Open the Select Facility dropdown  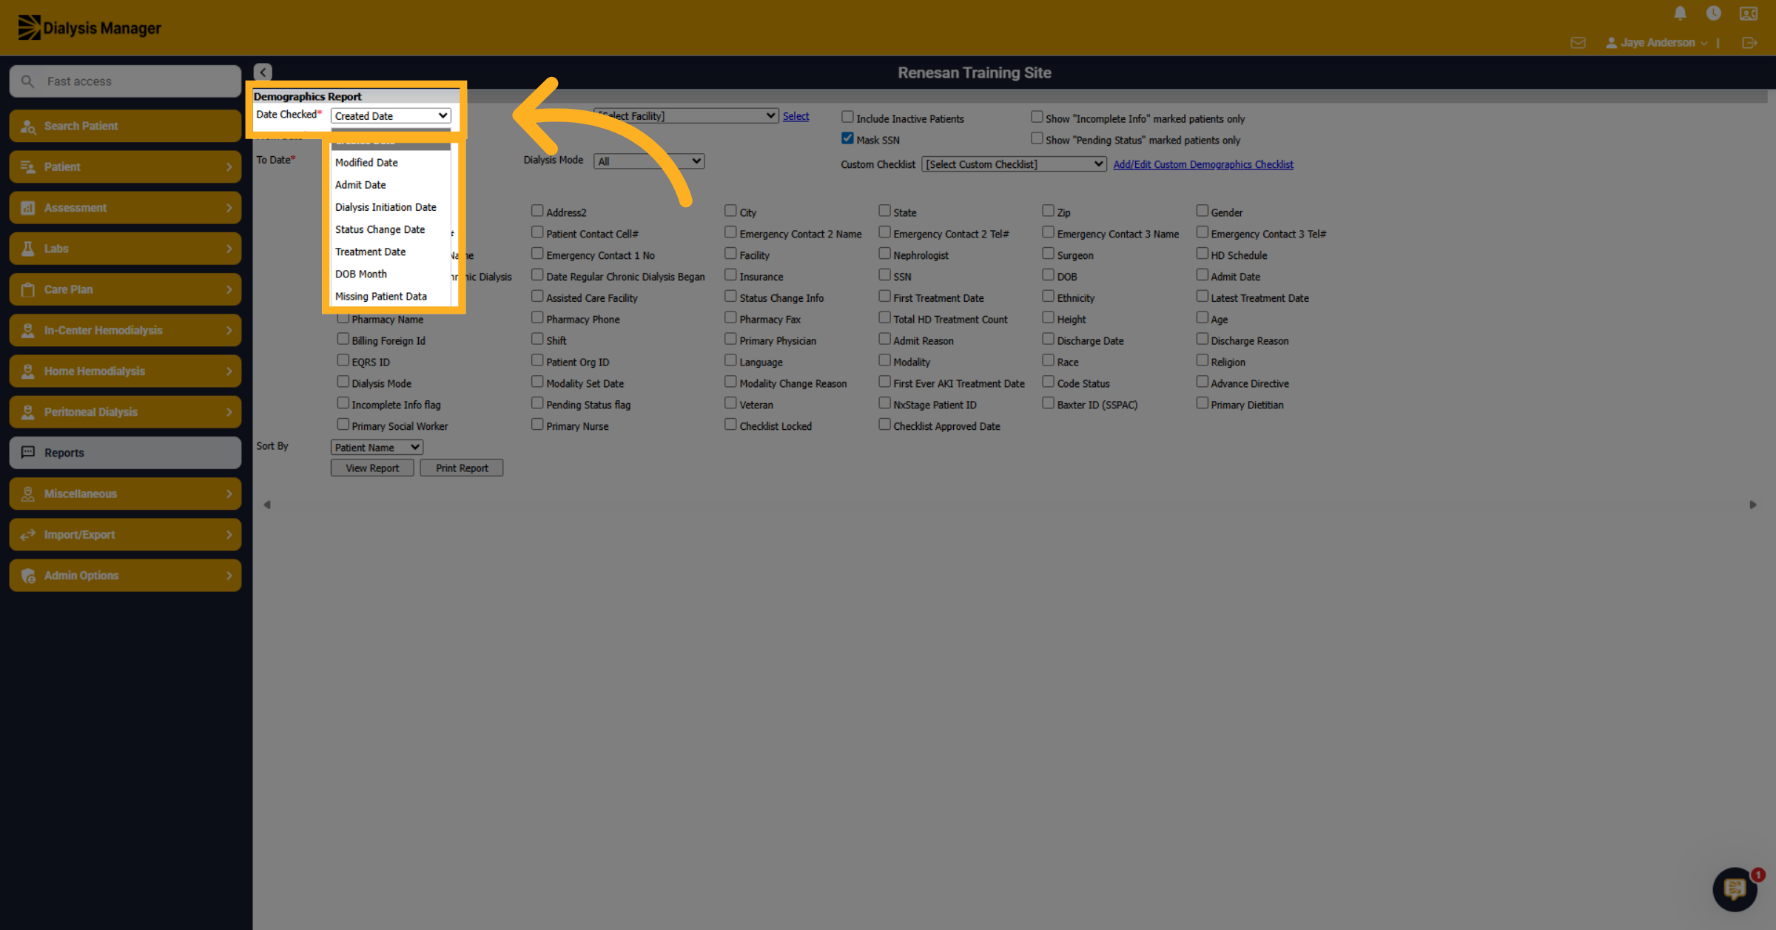pyautogui.click(x=686, y=116)
